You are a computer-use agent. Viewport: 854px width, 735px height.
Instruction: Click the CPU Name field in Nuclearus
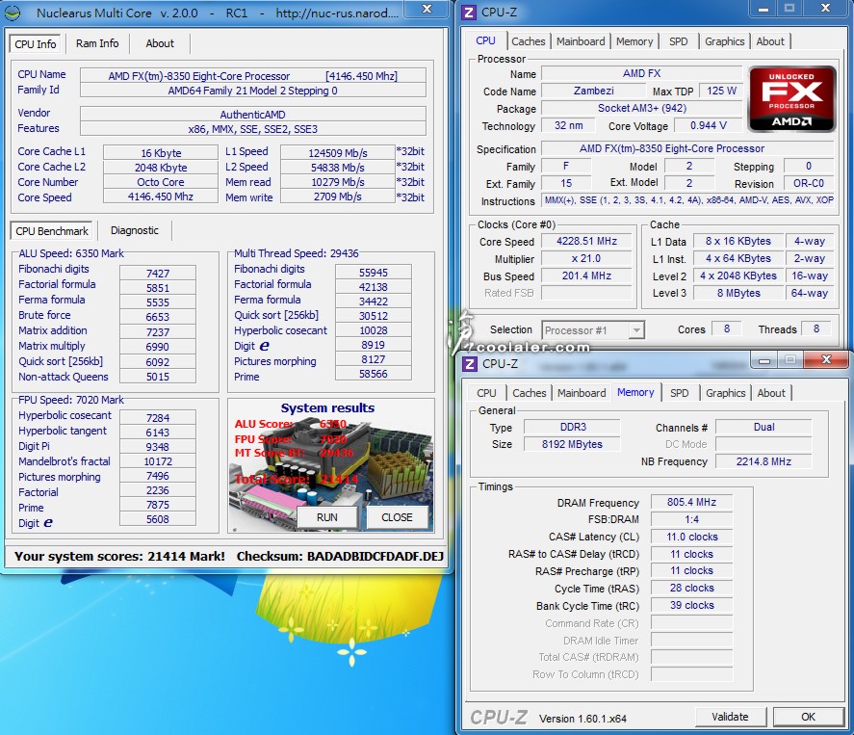click(252, 76)
